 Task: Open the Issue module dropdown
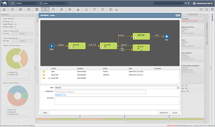tap(55, 3)
